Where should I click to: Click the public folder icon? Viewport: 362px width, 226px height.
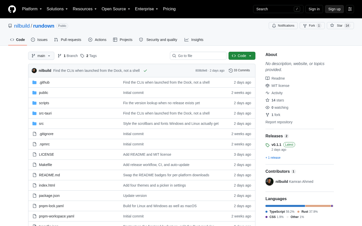tap(34, 93)
